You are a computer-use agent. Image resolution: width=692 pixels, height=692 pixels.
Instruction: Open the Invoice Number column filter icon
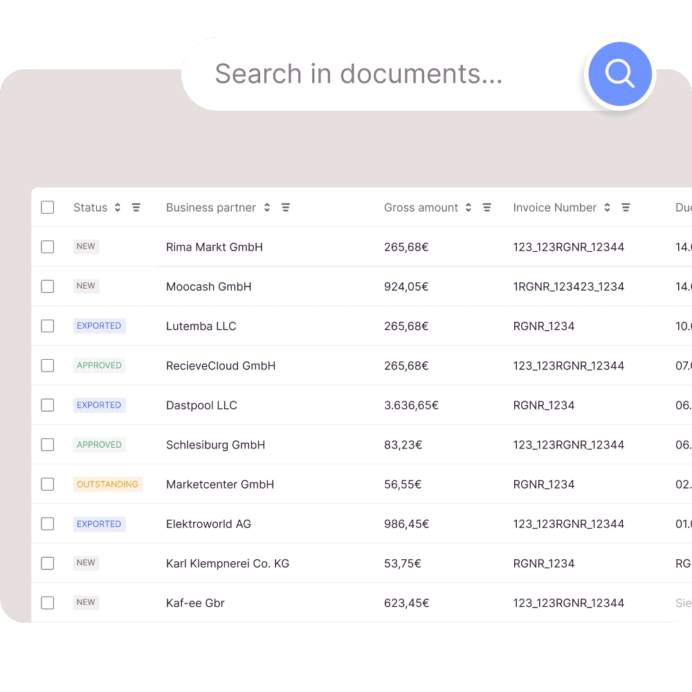[x=626, y=208]
